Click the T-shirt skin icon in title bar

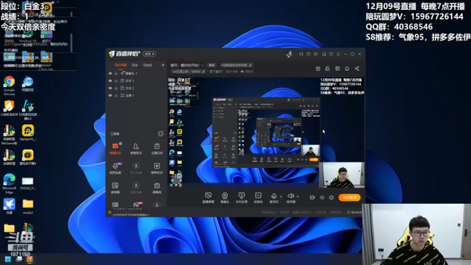[x=331, y=54]
